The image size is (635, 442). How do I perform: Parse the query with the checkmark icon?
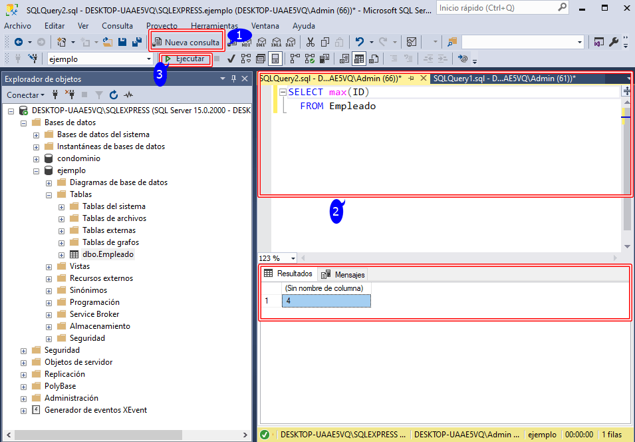[x=231, y=59]
